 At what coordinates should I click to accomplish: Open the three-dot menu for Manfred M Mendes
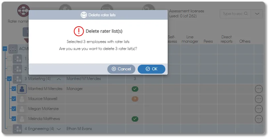(x=259, y=89)
